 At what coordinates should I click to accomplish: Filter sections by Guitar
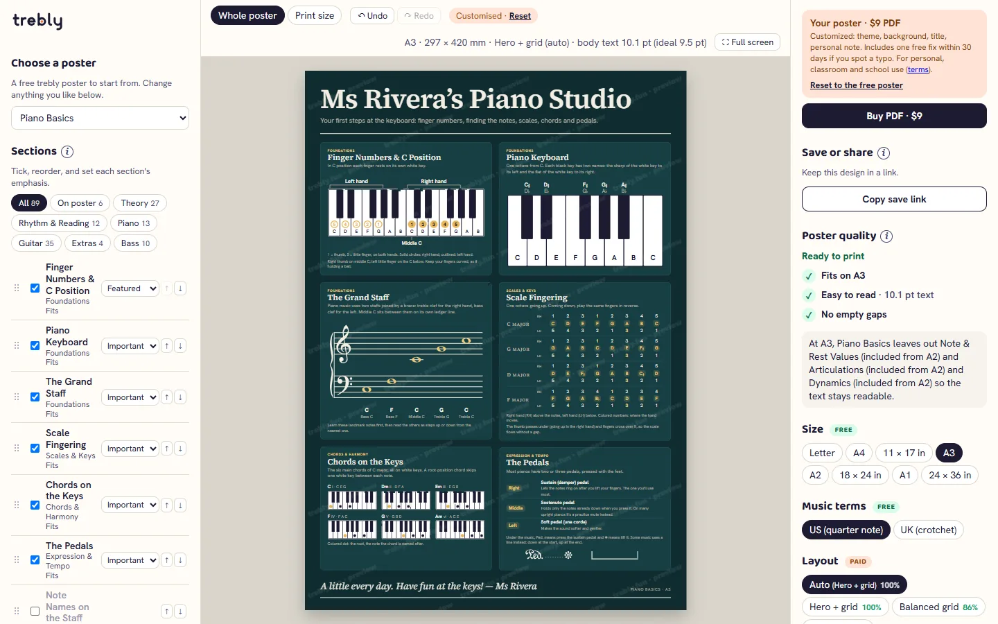click(36, 243)
